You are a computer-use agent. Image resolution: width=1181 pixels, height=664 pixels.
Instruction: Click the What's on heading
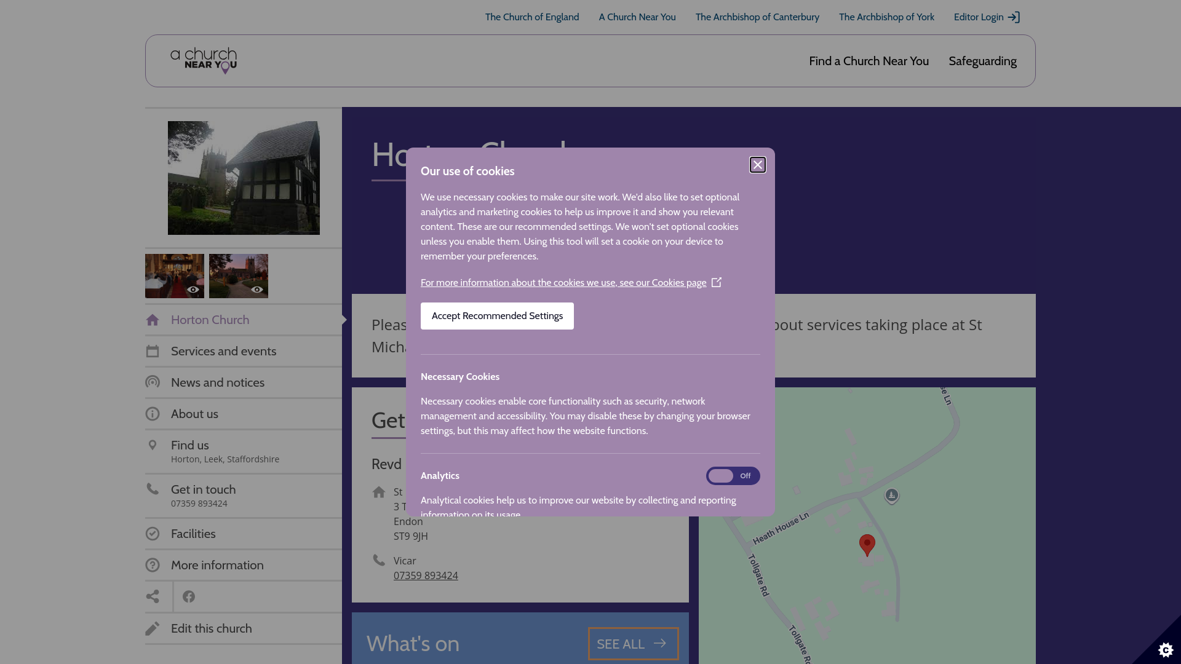[413, 644]
